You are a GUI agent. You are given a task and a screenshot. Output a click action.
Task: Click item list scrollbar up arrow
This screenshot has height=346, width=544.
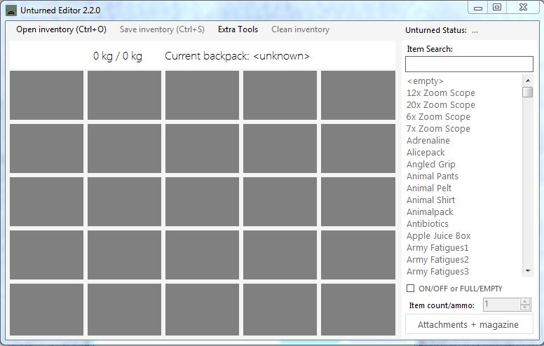coord(528,81)
